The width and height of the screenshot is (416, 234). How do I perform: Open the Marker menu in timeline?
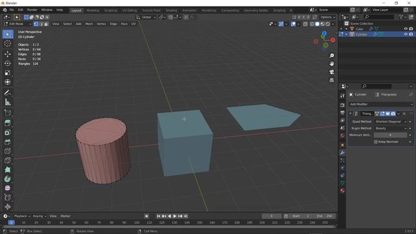pyautogui.click(x=65, y=216)
